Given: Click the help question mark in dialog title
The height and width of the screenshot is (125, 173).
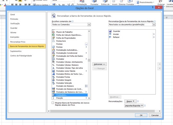Looking at the screenshot, I should coord(153,7).
